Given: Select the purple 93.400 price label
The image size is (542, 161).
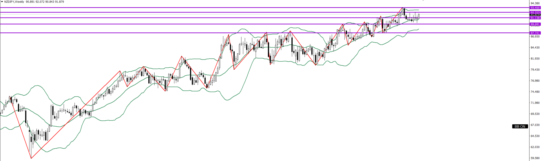Looking at the screenshot, I should point(535,8).
